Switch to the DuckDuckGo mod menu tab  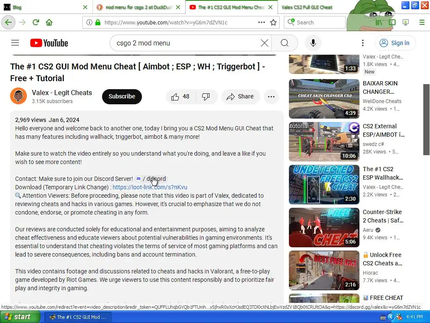coord(139,7)
